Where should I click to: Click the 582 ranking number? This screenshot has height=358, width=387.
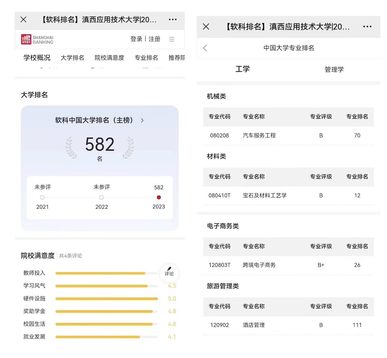100,144
